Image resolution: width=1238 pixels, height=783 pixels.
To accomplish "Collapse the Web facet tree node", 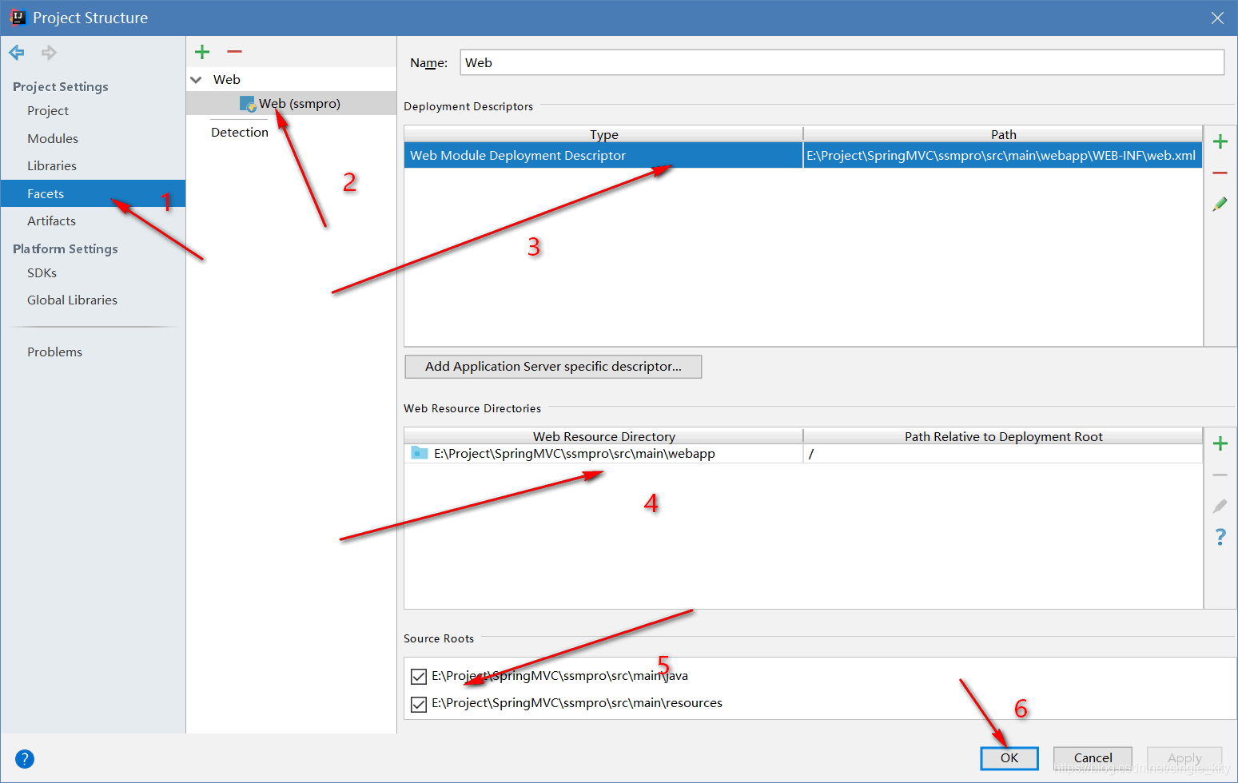I will pyautogui.click(x=196, y=80).
